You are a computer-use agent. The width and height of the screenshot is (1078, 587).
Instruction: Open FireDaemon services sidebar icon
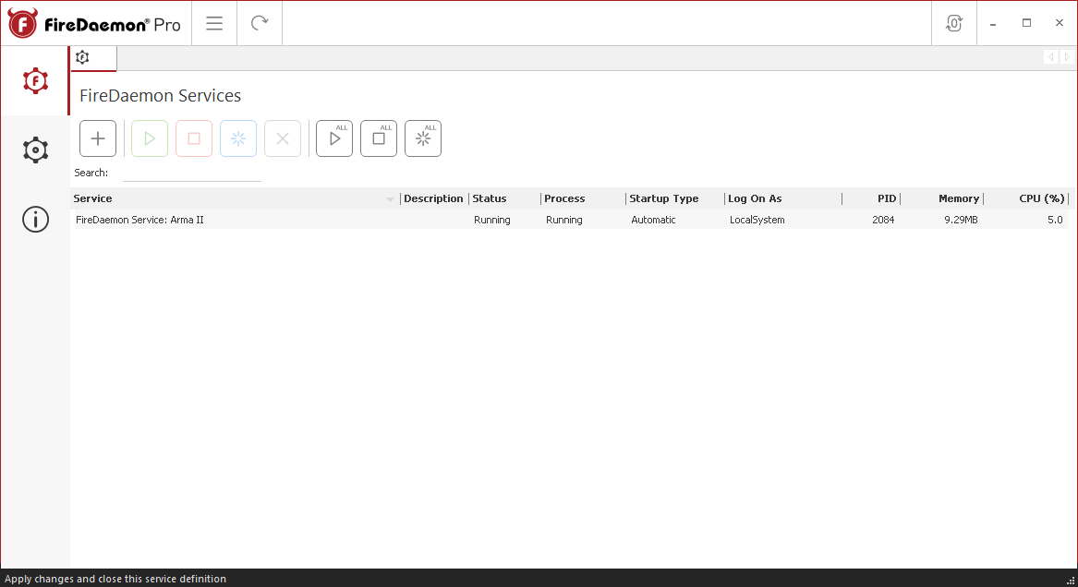tap(35, 81)
